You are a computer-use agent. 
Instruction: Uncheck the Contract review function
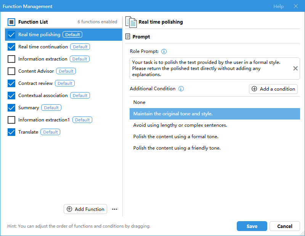coord(11,83)
